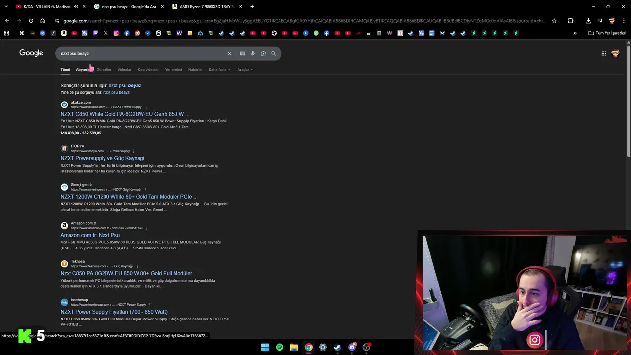Switch to Kısa videolar results
Viewport: 631px width, 355px height.
pyautogui.click(x=148, y=70)
